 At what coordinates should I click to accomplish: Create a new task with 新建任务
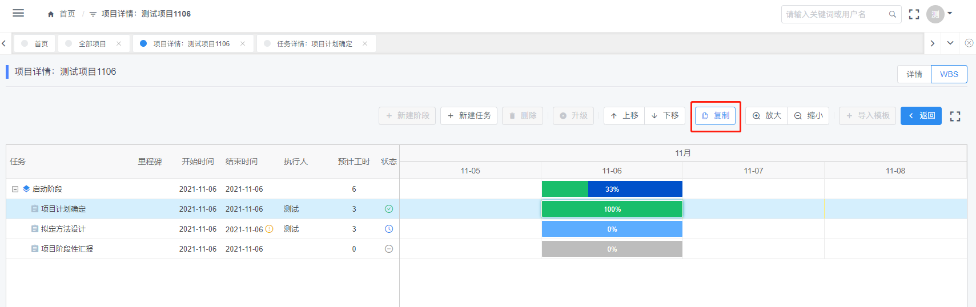(469, 116)
